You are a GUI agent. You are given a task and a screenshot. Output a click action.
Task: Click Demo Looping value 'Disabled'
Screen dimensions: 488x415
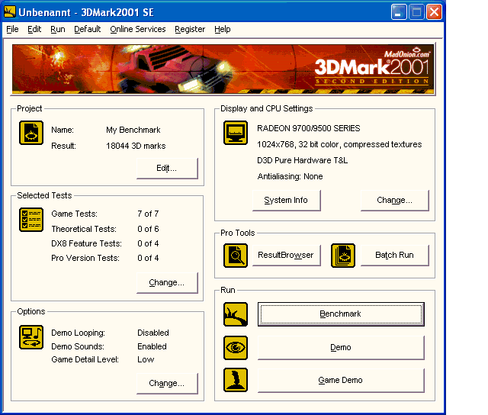[x=153, y=333]
